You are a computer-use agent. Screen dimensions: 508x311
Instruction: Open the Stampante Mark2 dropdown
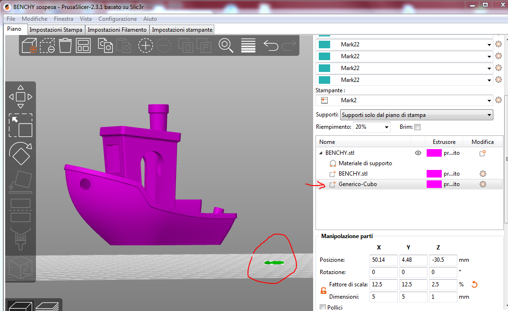[404, 100]
